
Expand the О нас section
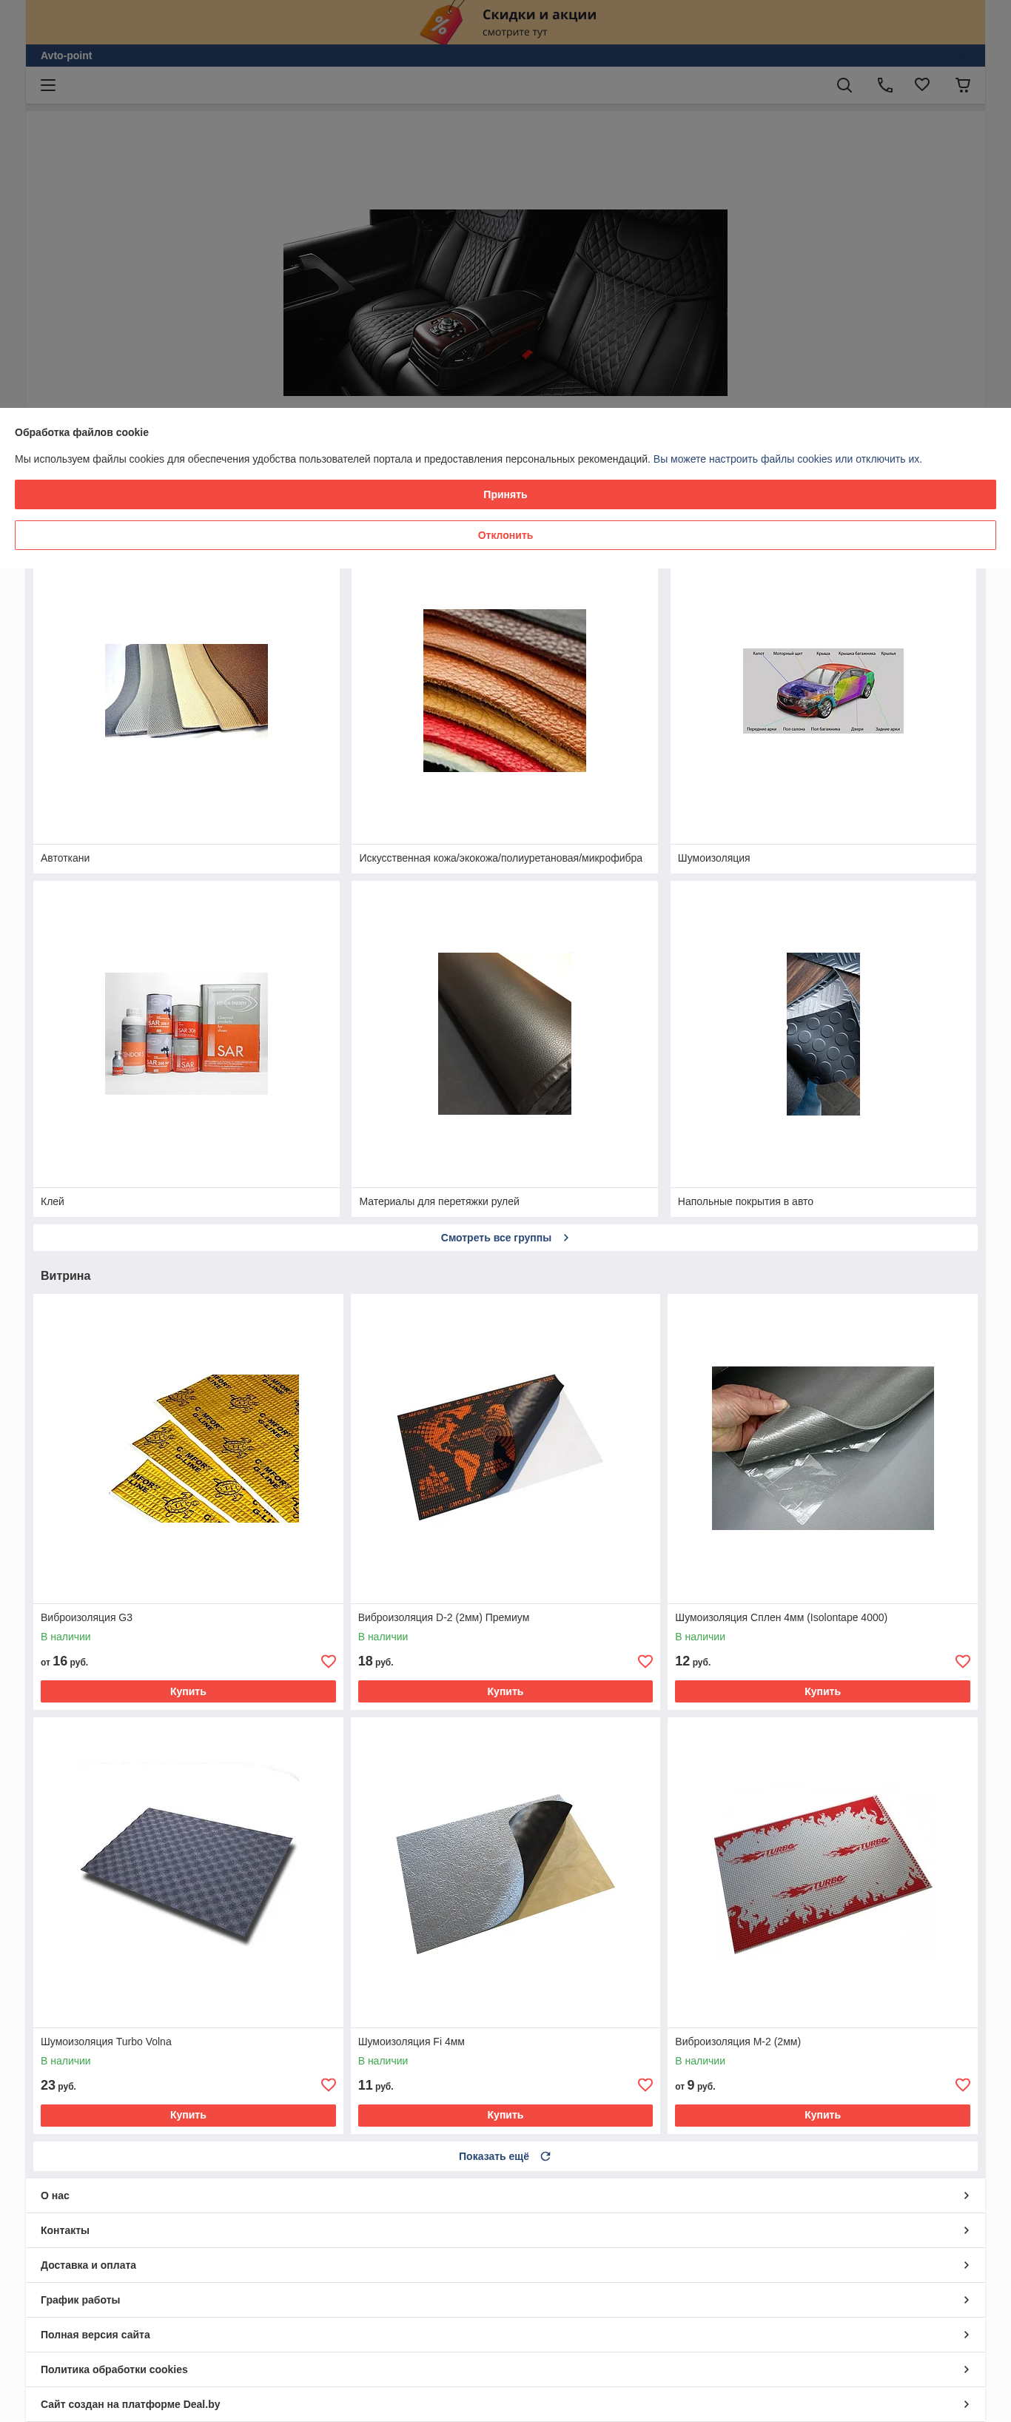click(x=505, y=2195)
